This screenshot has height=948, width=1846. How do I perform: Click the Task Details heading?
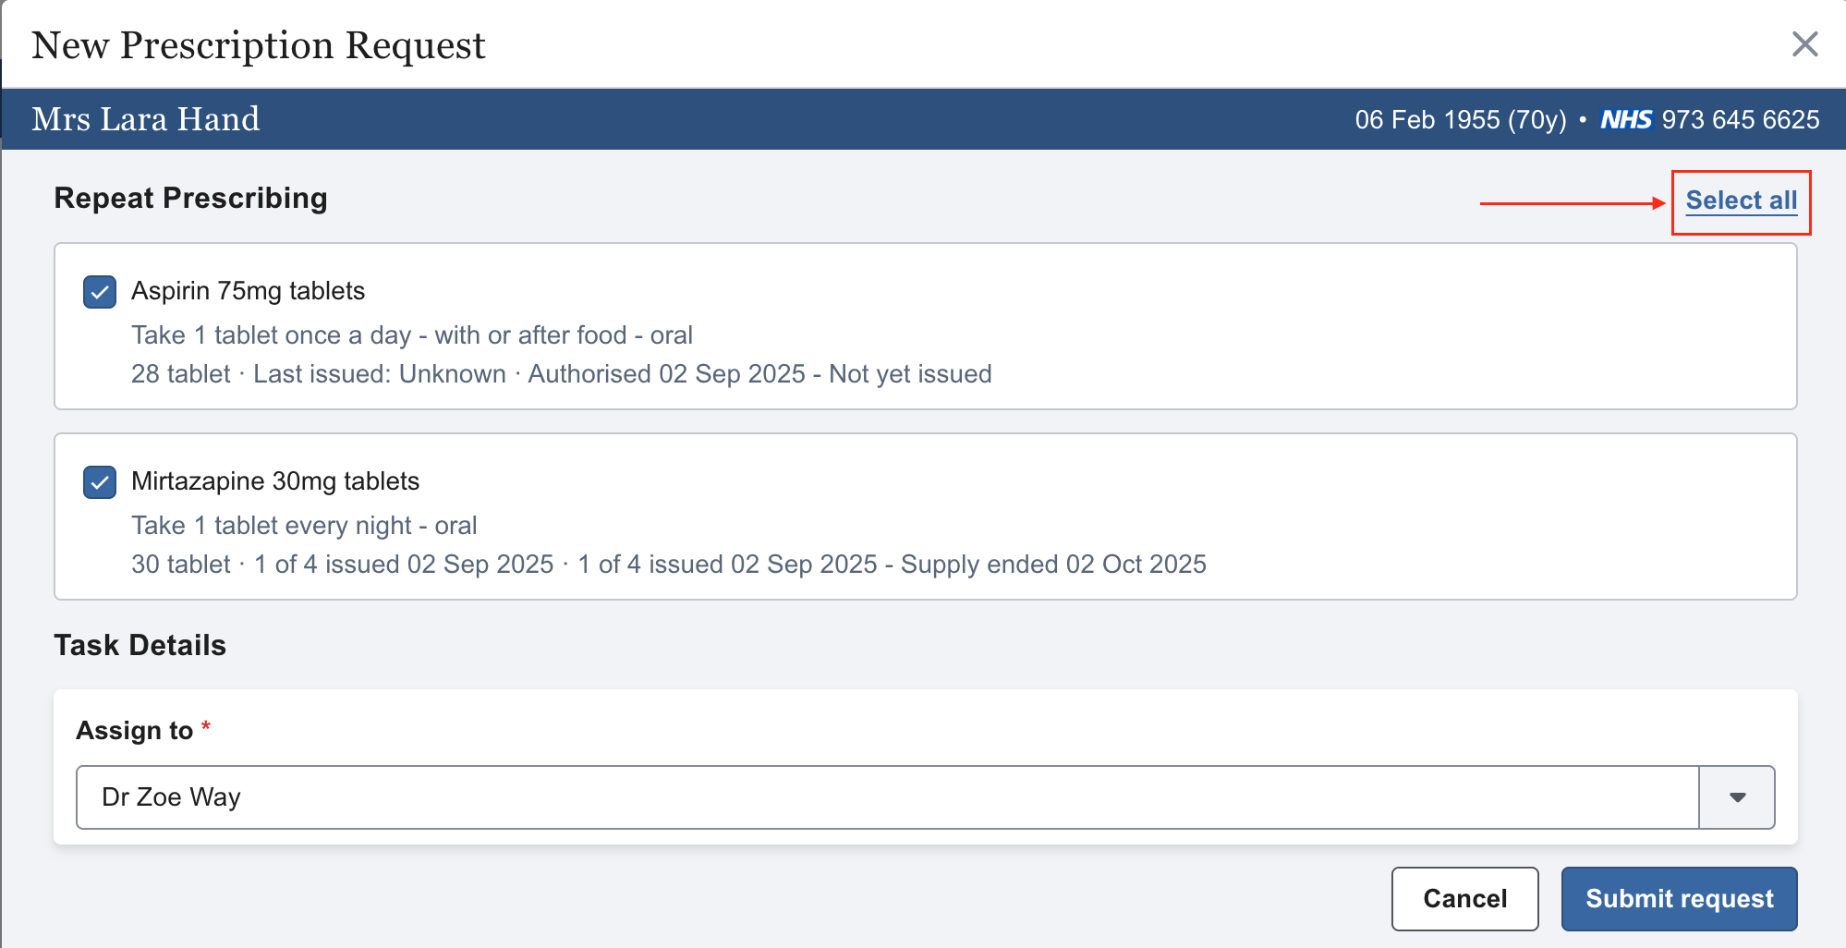140,646
